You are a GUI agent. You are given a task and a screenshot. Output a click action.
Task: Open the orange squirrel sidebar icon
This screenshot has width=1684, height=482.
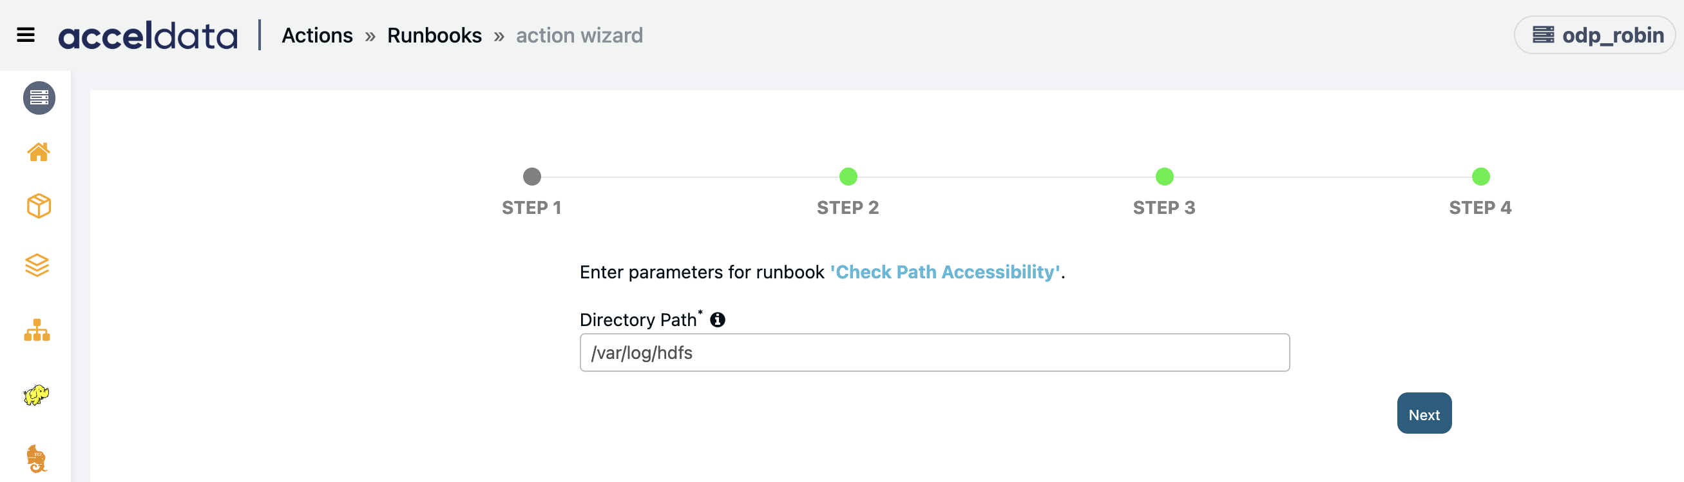37,458
